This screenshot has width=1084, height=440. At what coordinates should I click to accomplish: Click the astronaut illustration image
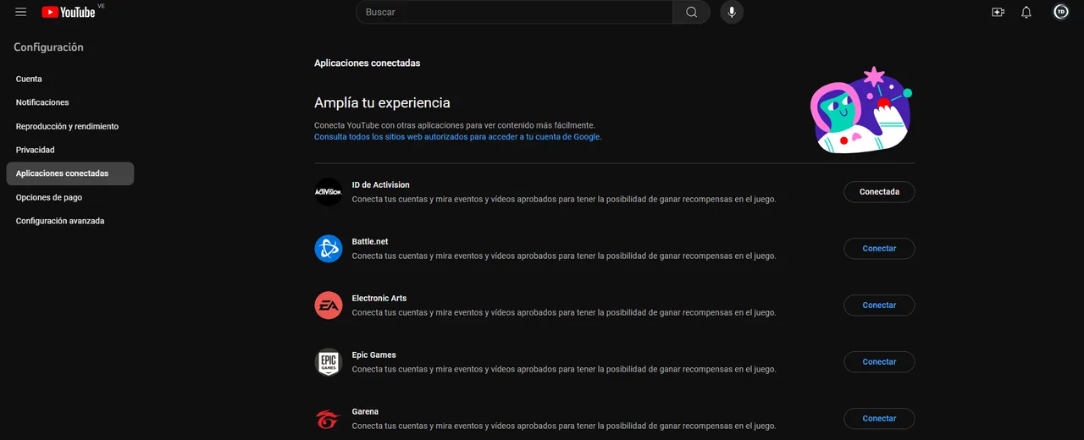click(860, 110)
